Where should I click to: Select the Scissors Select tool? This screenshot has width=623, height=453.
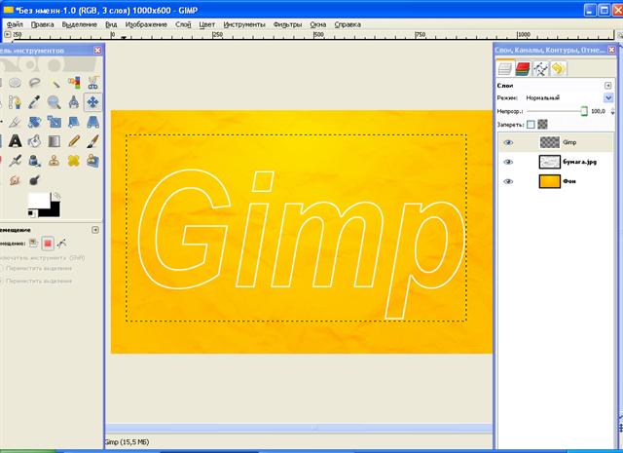[92, 83]
